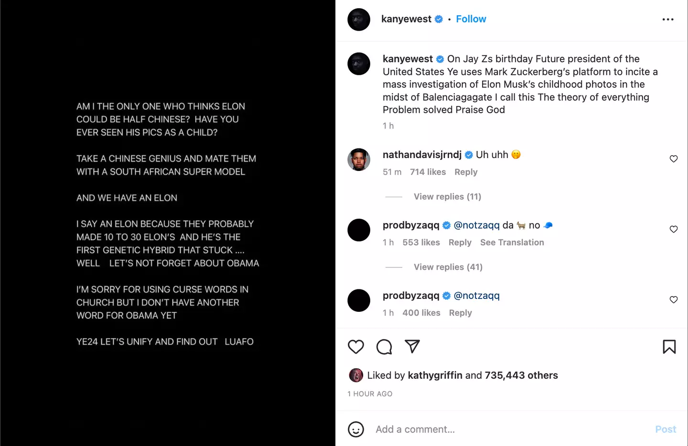Open the three-dot more options menu
Viewport: 688px width, 446px height.
668,20
